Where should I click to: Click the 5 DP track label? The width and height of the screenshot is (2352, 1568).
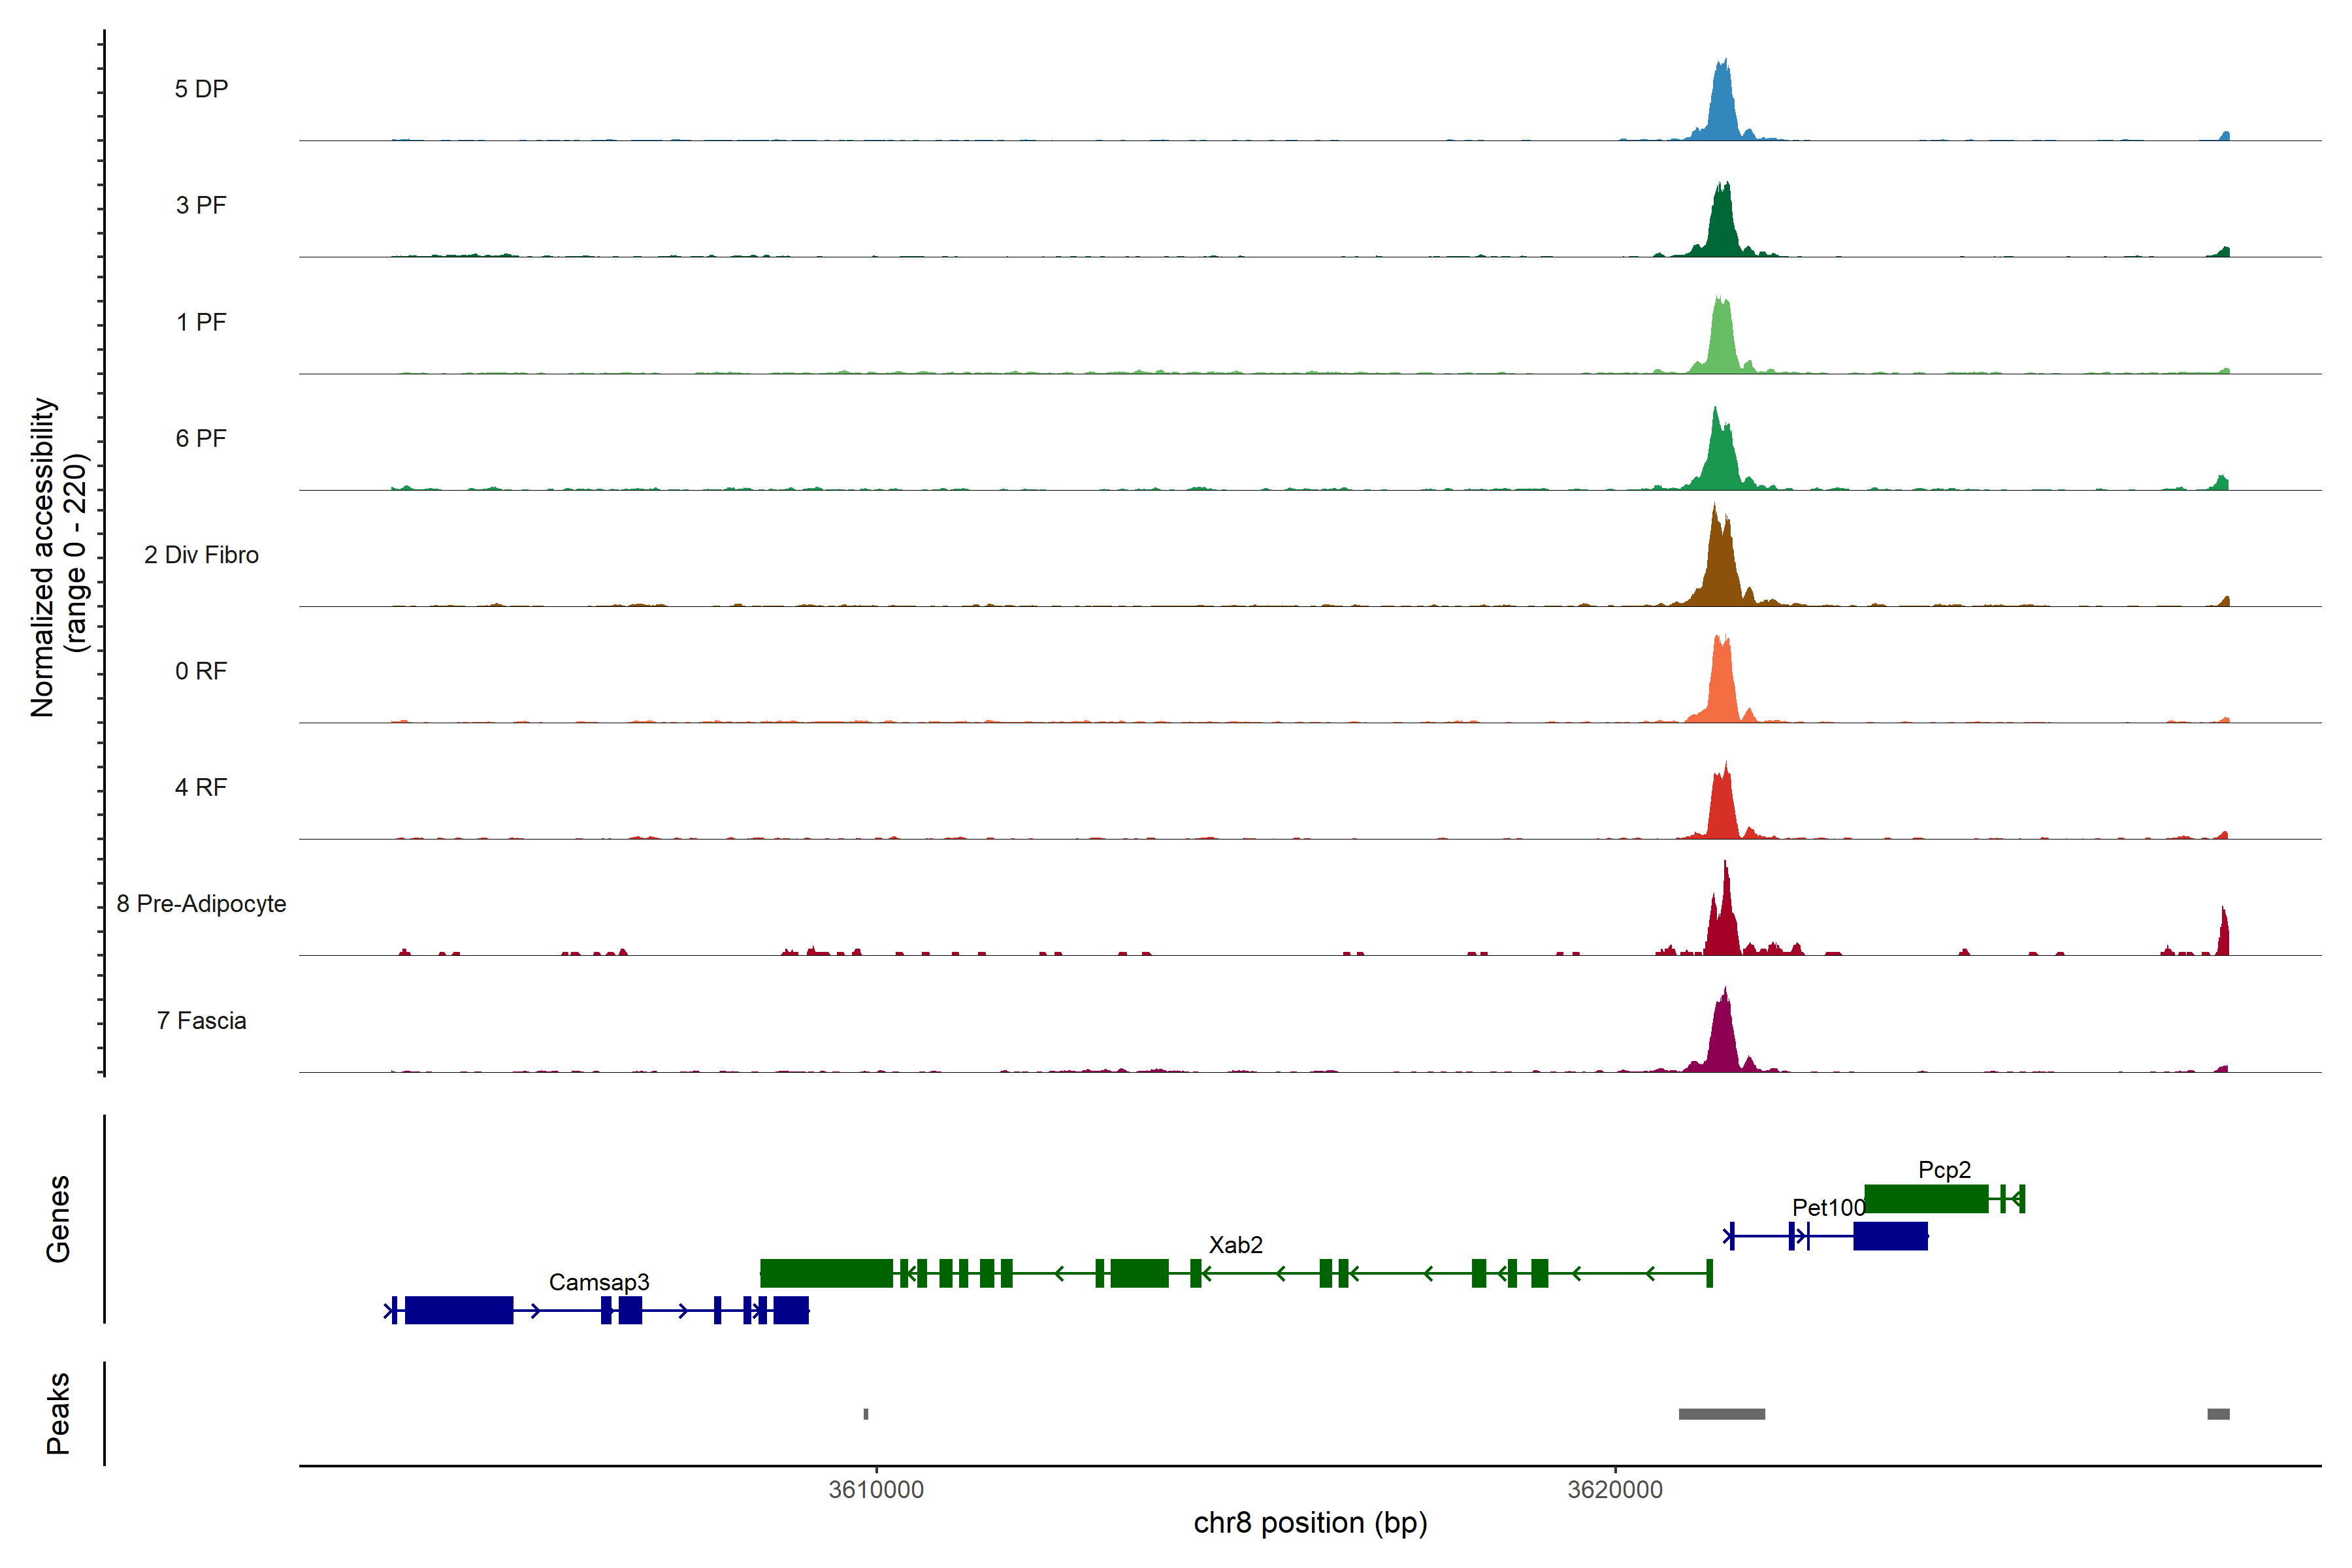(x=201, y=89)
